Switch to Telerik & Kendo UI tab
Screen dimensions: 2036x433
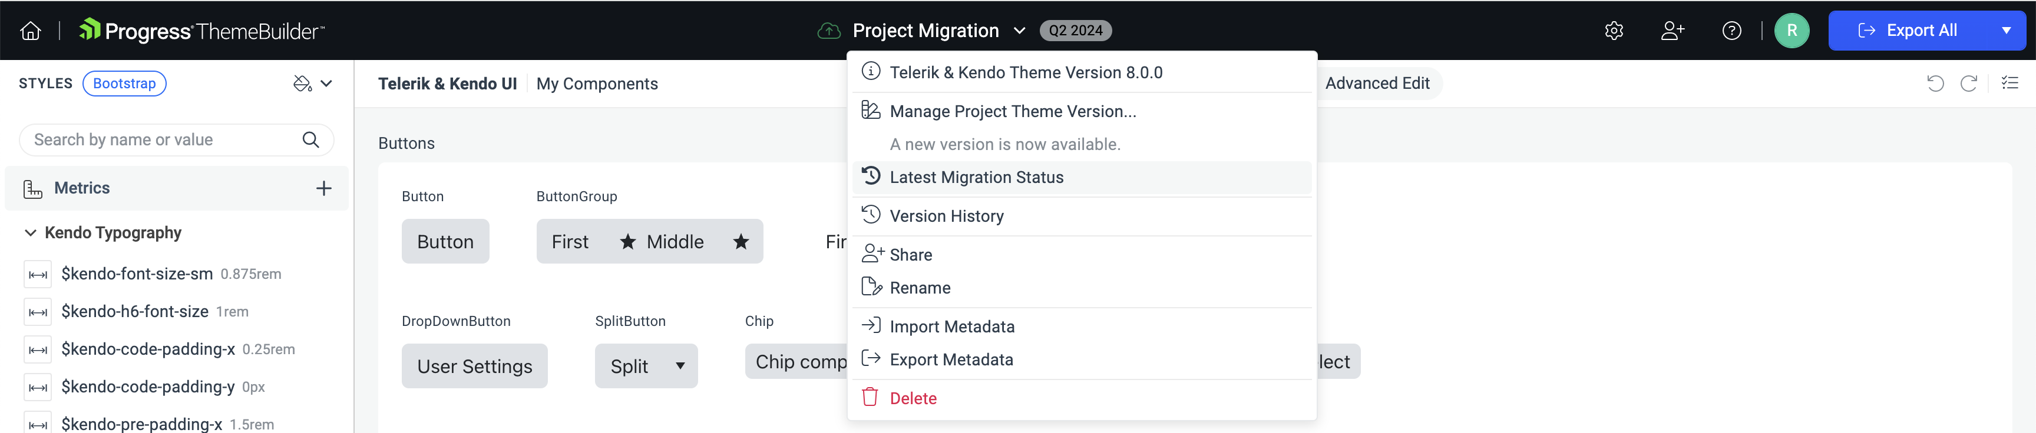point(447,84)
